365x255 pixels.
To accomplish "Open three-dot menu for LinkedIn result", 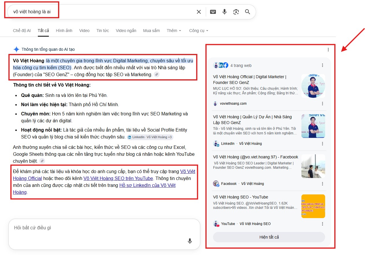I will click(323, 144).
